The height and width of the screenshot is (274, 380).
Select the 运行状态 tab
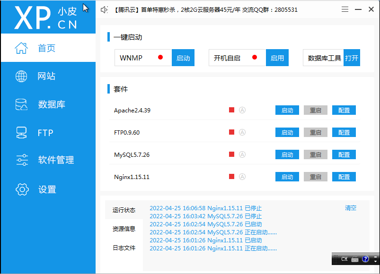pyautogui.click(x=124, y=210)
